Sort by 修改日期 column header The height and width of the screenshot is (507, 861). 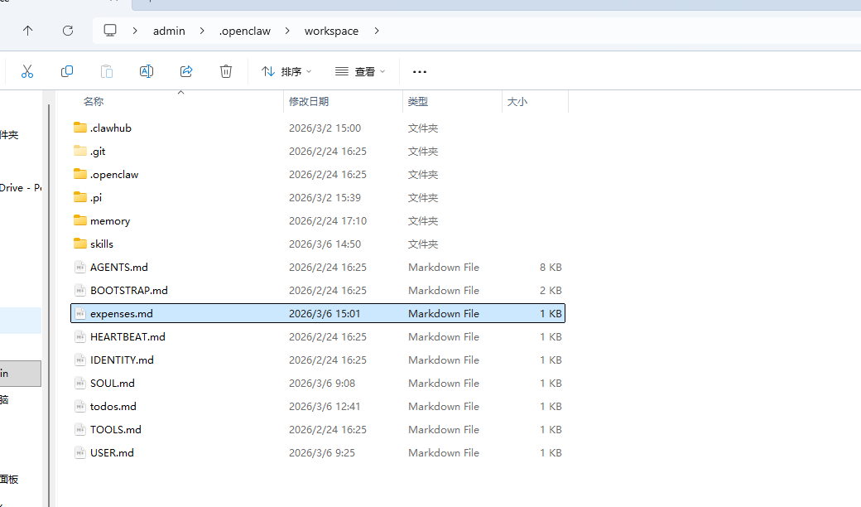[309, 102]
